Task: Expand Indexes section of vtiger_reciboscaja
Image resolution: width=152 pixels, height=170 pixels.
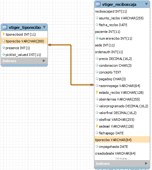Action: 146,163
